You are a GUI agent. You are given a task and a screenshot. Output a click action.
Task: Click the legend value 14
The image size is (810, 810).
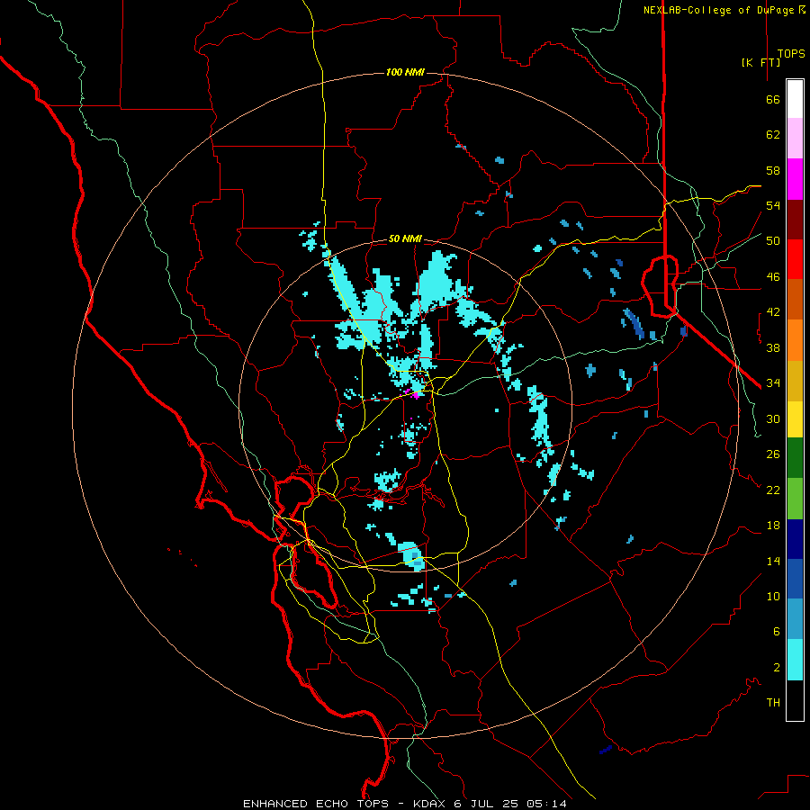coord(773,561)
